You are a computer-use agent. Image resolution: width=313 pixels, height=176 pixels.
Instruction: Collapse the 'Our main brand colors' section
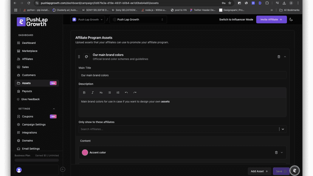tap(285, 57)
